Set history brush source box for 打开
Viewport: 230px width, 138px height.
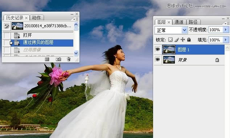[7, 35]
